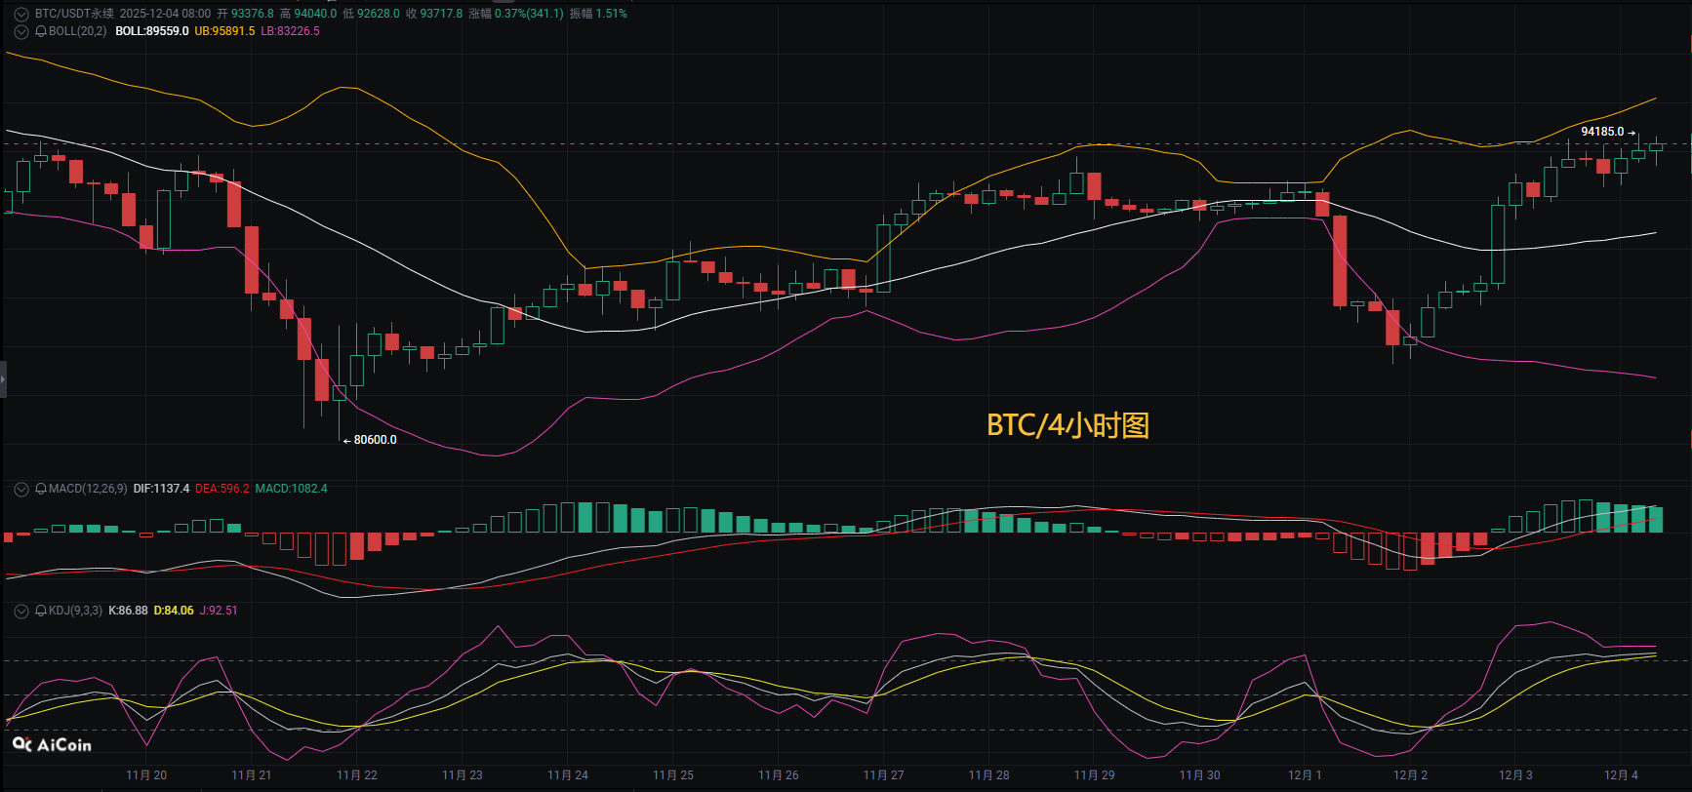
Task: Click the red DEA:596.2 value label
Action: tap(222, 489)
